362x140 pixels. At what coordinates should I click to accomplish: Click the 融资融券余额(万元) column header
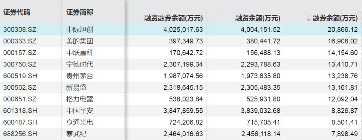click(x=174, y=18)
